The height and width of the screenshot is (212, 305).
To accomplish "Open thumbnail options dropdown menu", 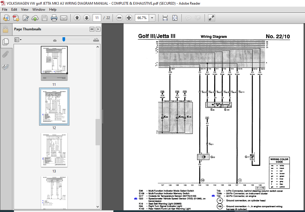I will [x=18, y=40].
